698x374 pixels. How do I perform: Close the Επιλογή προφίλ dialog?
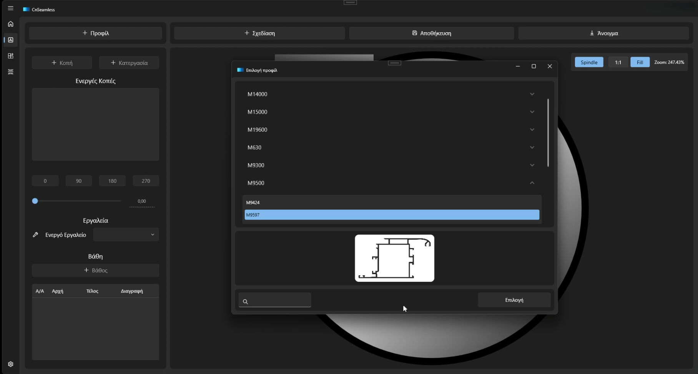(550, 66)
